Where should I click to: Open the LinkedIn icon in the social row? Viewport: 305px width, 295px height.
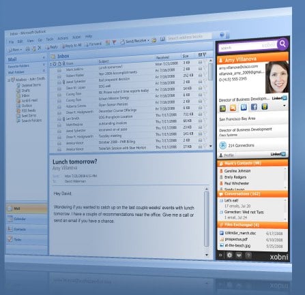(x=244, y=107)
